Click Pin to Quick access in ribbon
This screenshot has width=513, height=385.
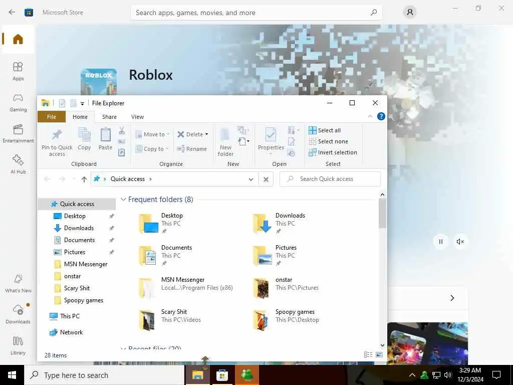57,142
